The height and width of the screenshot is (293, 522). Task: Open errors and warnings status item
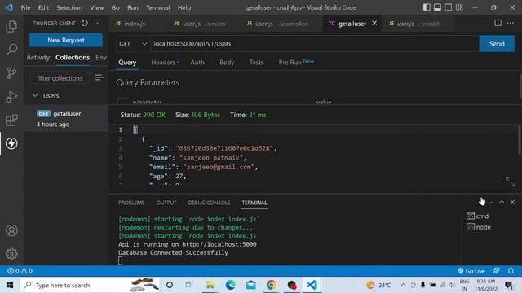pyautogui.click(x=20, y=271)
